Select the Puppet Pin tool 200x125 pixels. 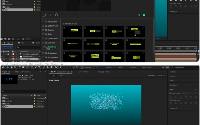coord(61,67)
